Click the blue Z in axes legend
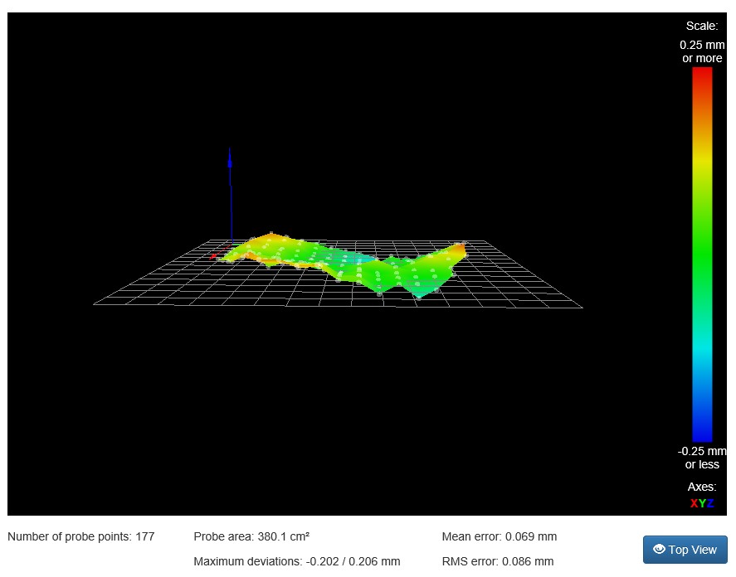 click(710, 503)
